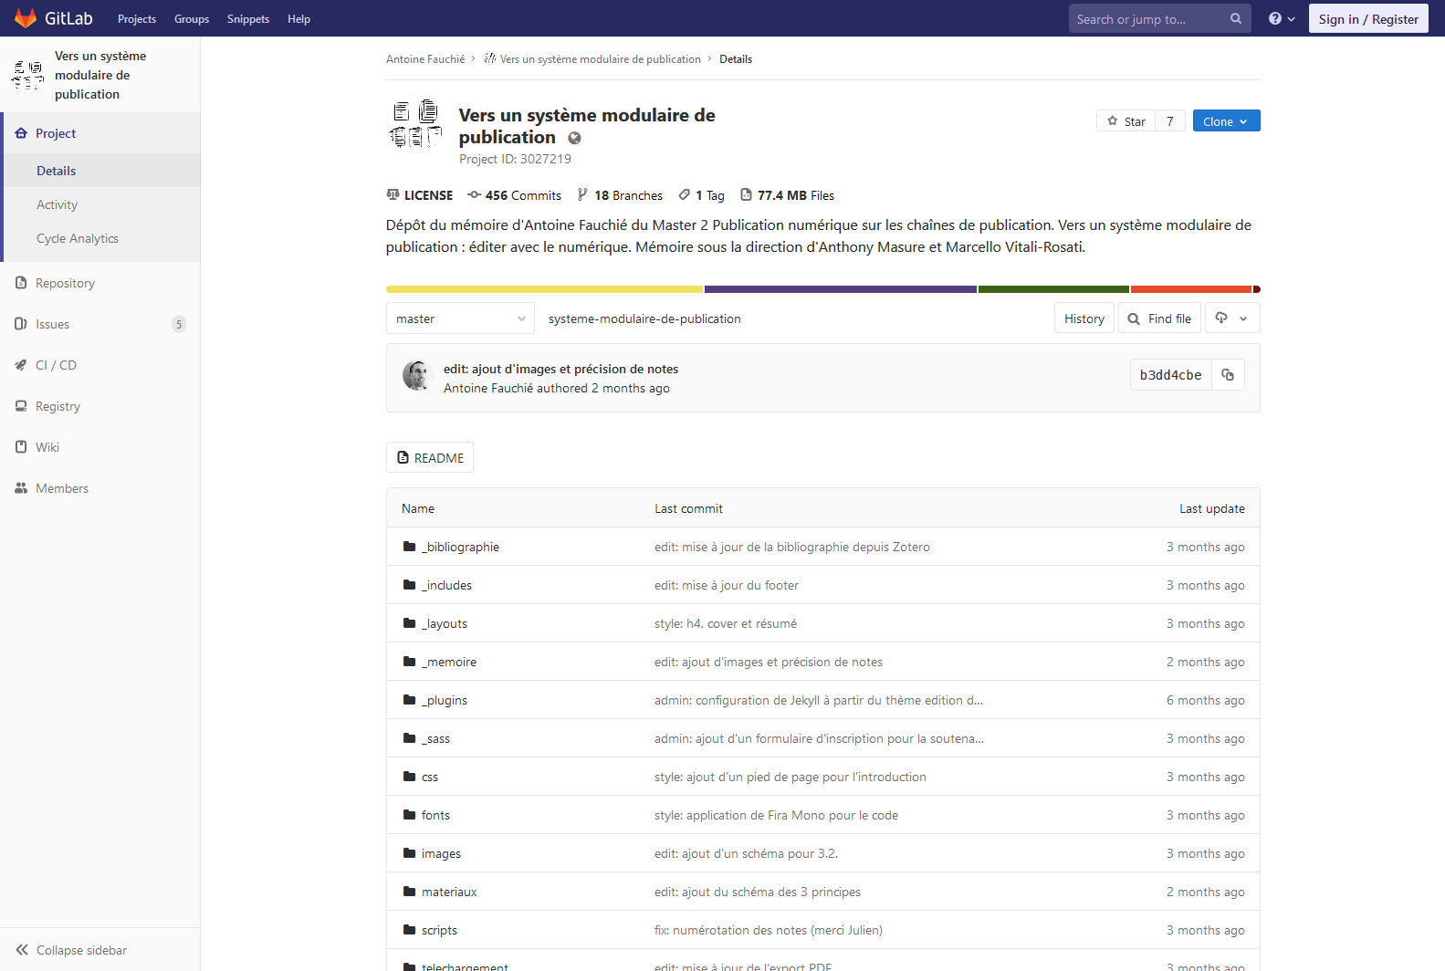Click Sign in / Register

click(x=1367, y=19)
